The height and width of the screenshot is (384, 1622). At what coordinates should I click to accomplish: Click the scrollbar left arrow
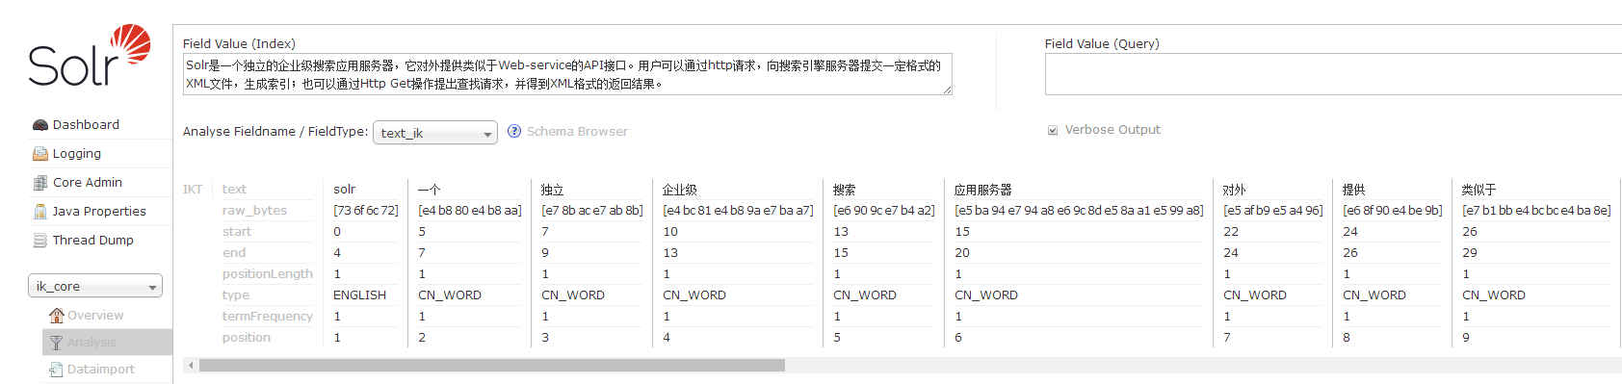[x=191, y=366]
